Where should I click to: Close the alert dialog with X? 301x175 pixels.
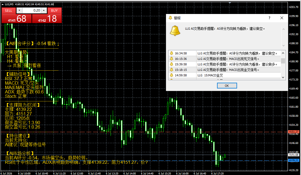(x=282, y=18)
